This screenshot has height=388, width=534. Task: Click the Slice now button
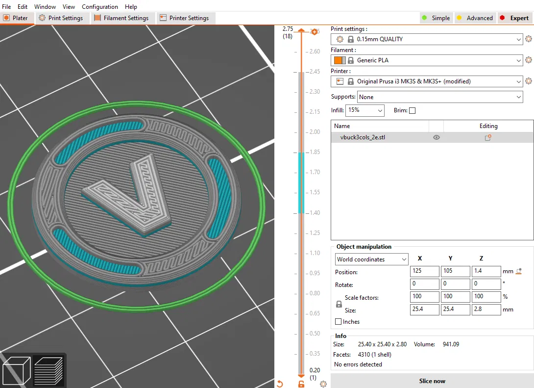click(x=432, y=381)
